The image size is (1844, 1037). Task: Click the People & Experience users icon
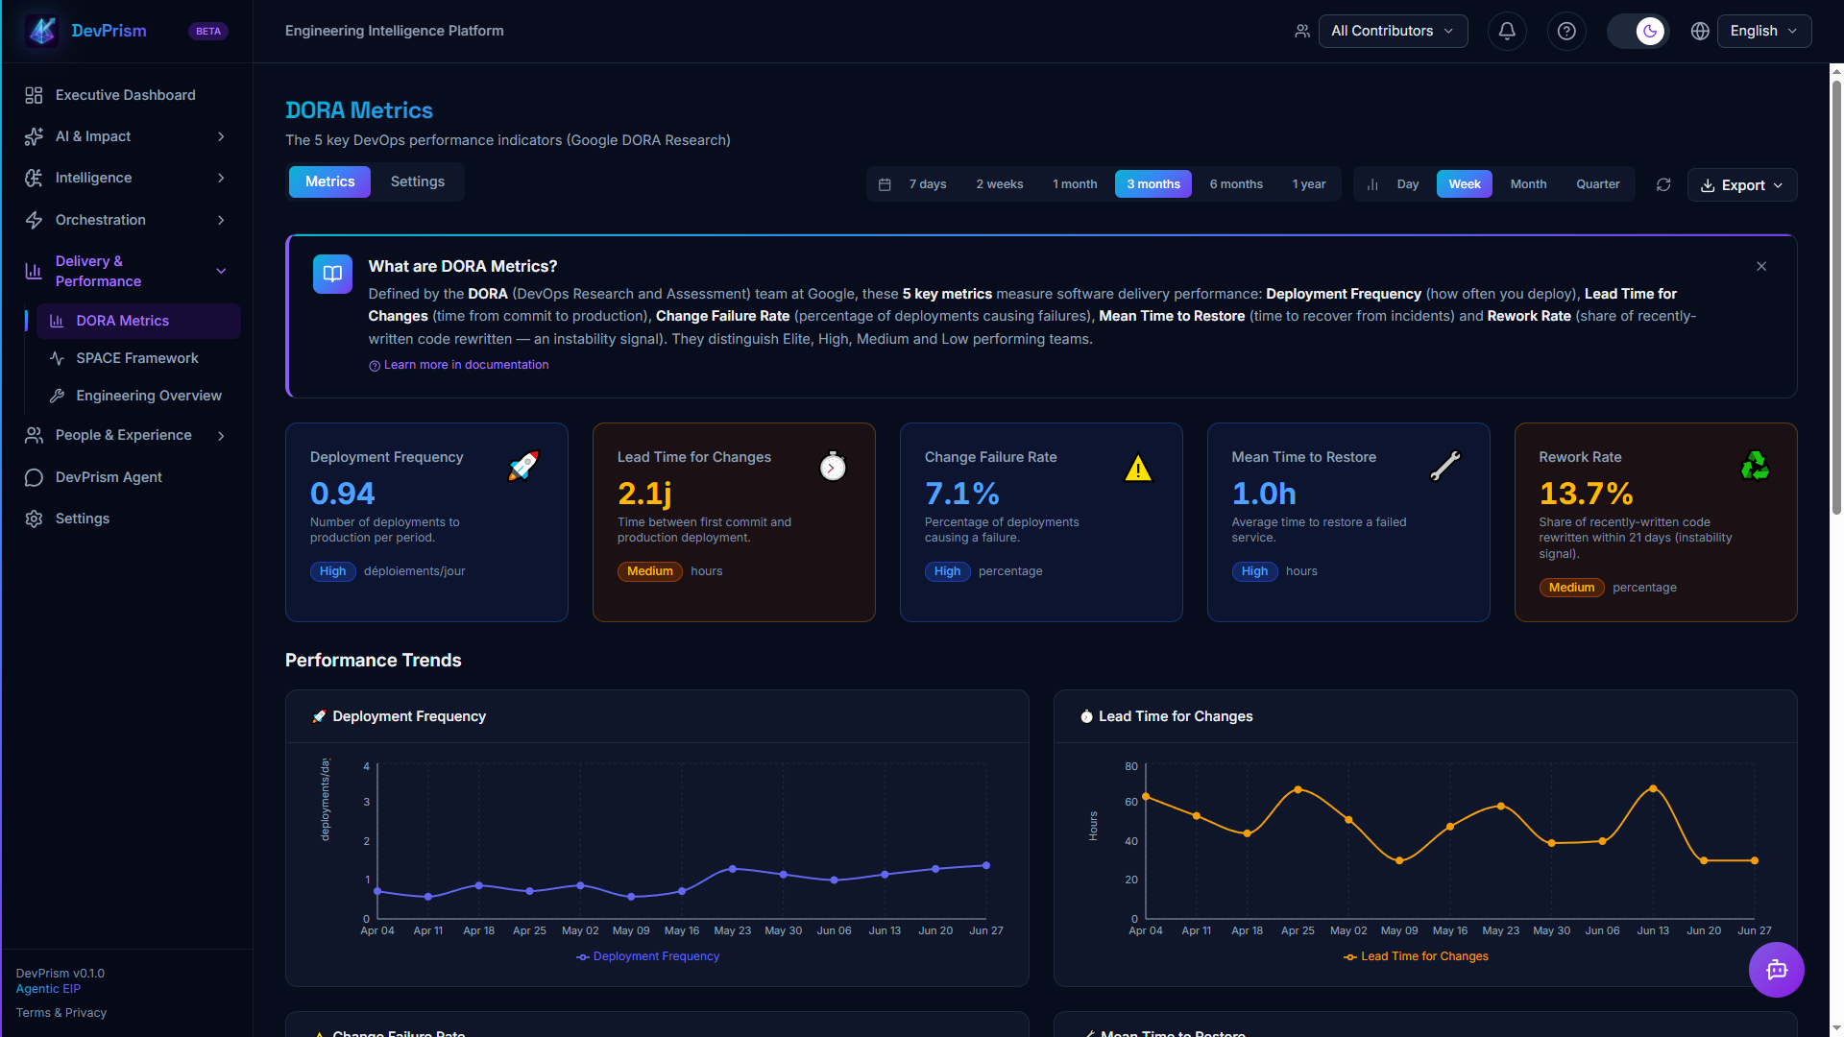(34, 435)
